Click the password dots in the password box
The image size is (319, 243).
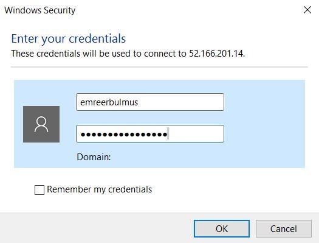pos(124,135)
